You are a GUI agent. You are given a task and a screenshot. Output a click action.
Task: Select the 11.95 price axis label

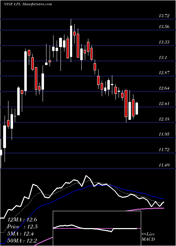(x=164, y=134)
